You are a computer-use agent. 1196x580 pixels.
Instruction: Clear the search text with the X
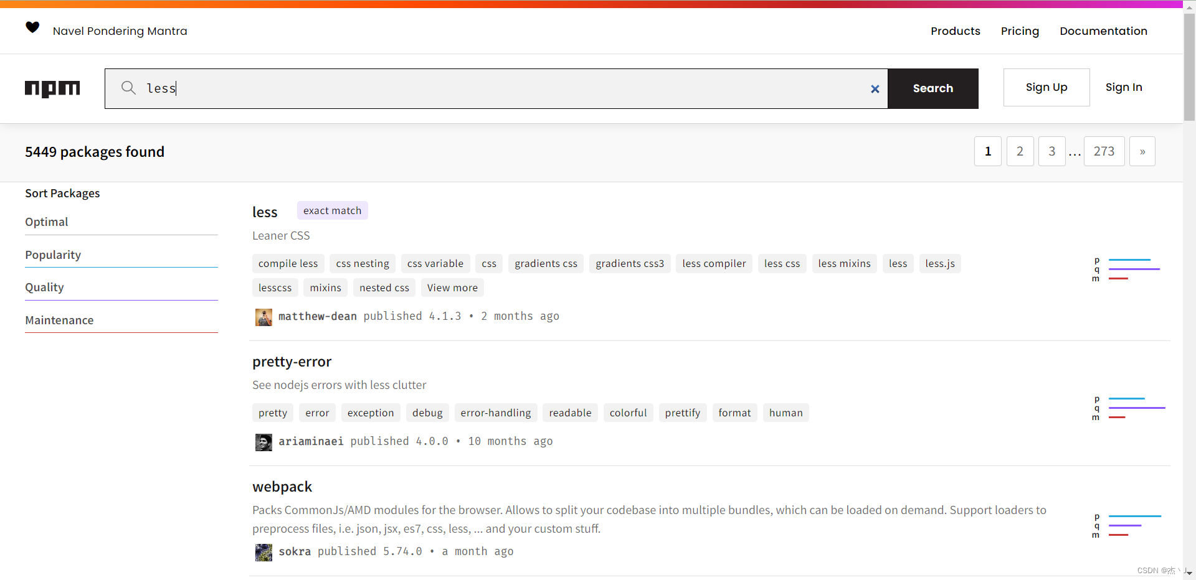875,89
